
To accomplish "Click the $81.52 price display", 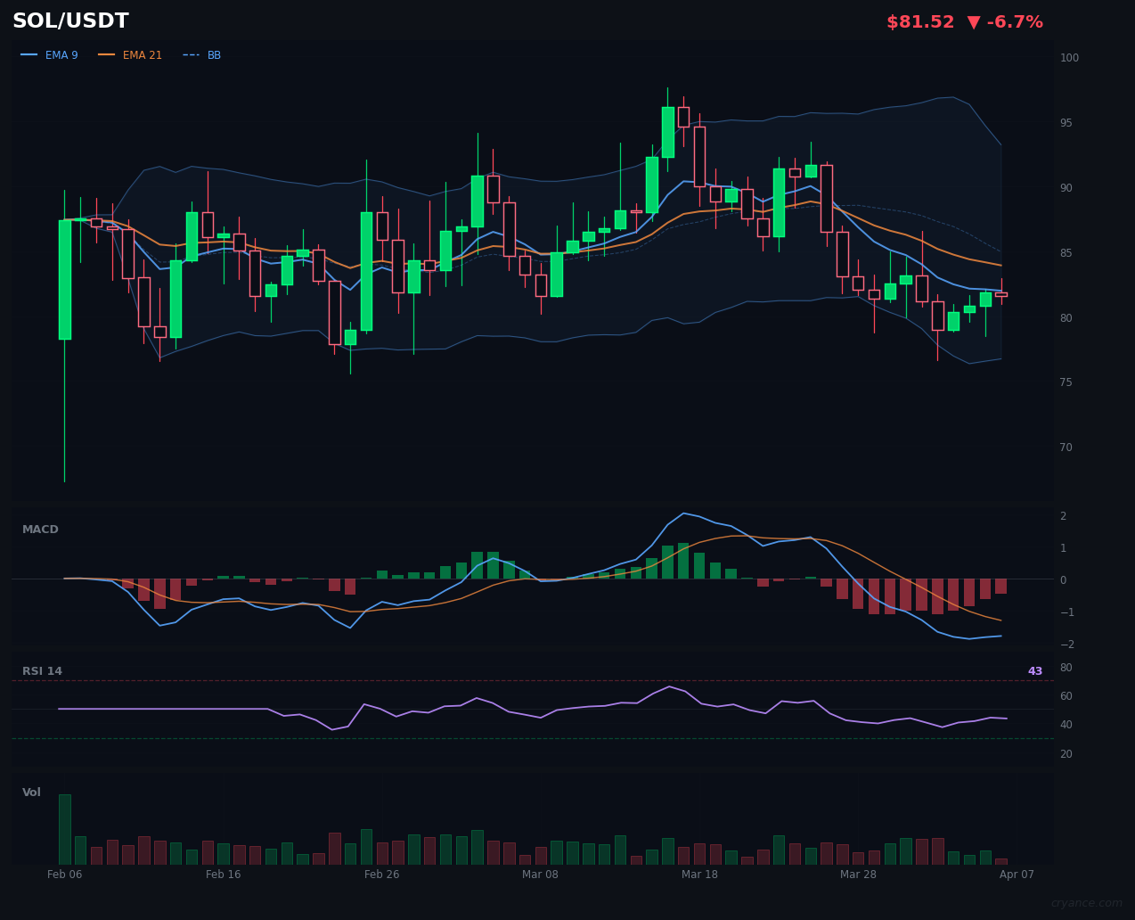I will tap(920, 21).
